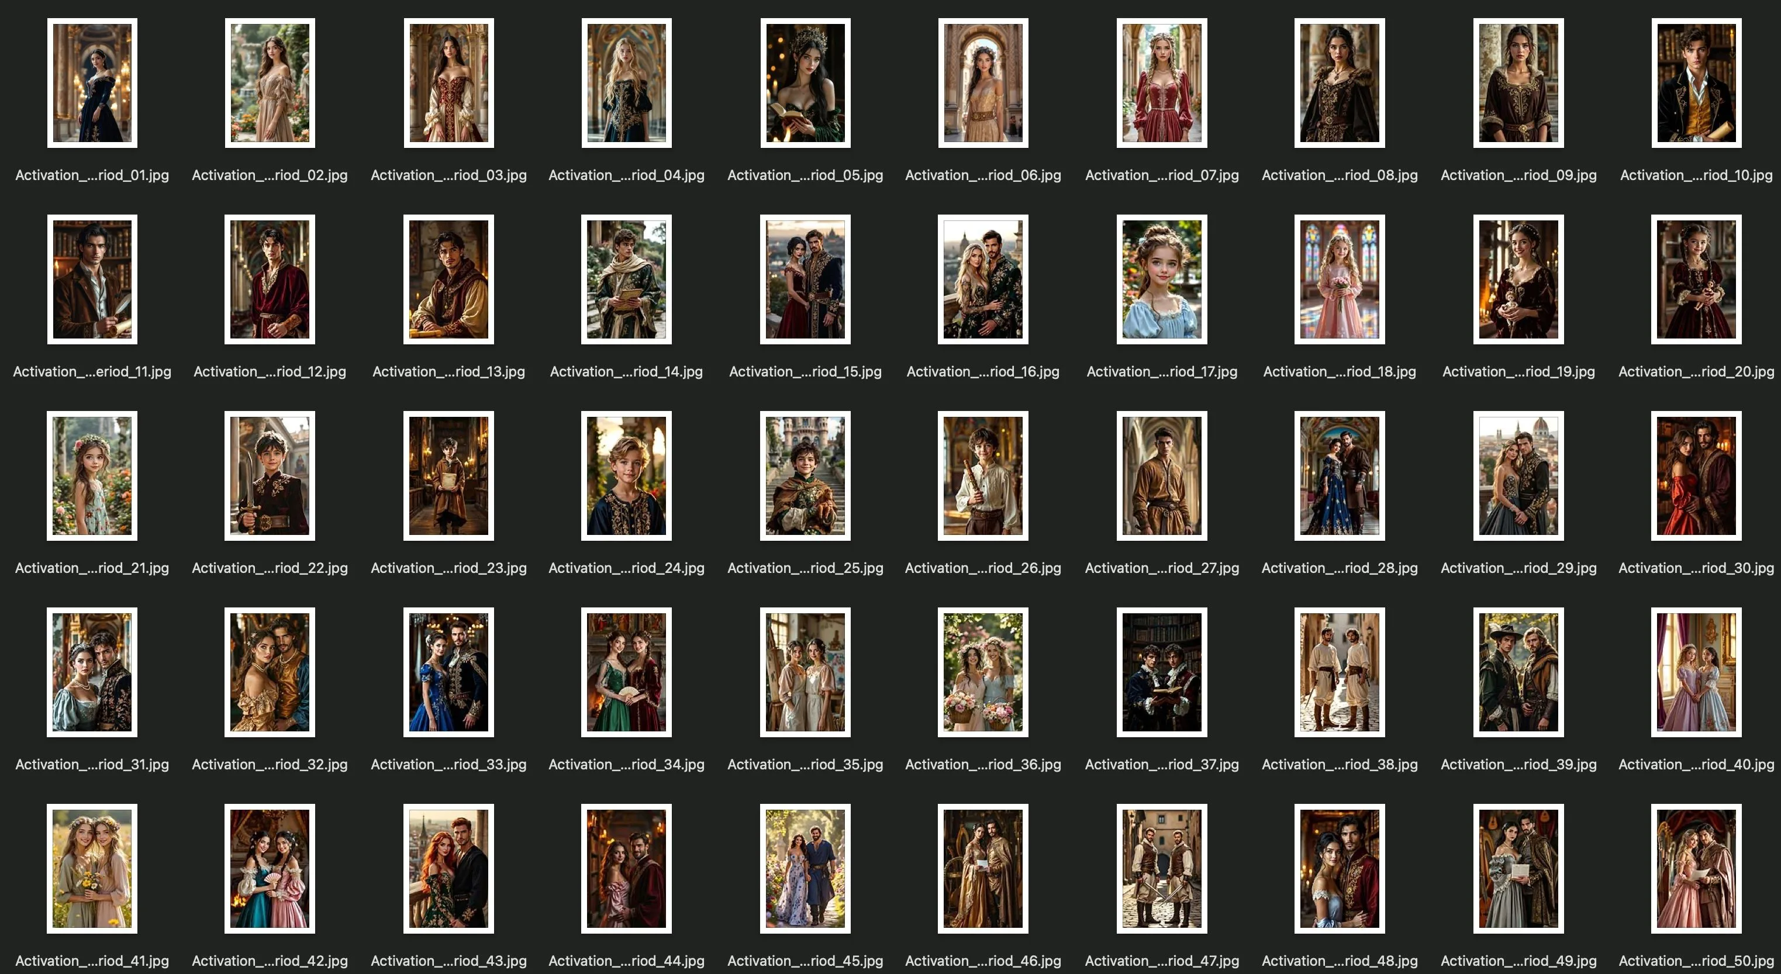Click thumbnail Activation_...riod_47.jpg
Screen dimensions: 1781x974
(1162, 868)
